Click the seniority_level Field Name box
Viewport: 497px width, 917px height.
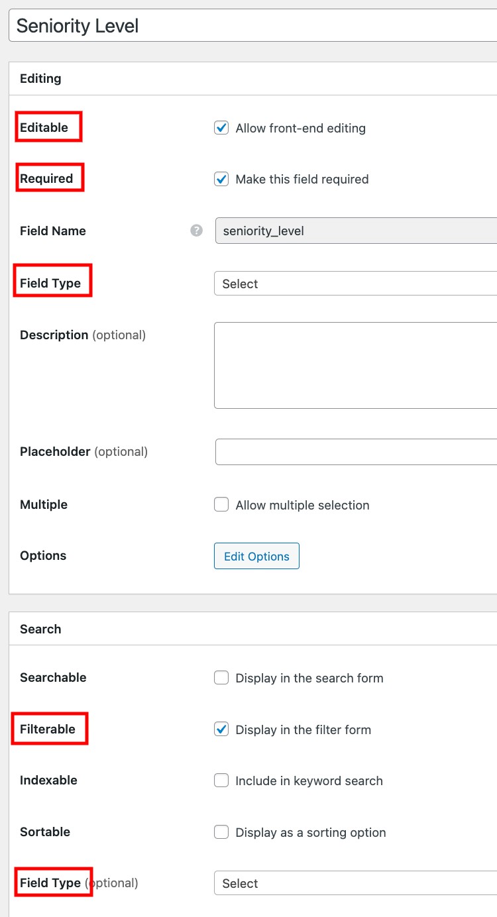tap(351, 231)
